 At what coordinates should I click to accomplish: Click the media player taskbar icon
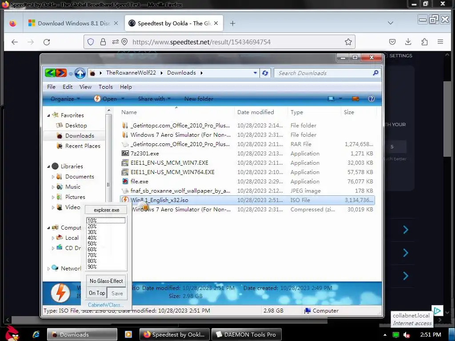click(x=128, y=334)
